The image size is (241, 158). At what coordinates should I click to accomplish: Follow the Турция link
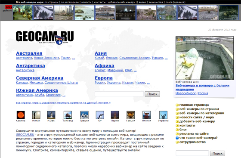pos(157,58)
